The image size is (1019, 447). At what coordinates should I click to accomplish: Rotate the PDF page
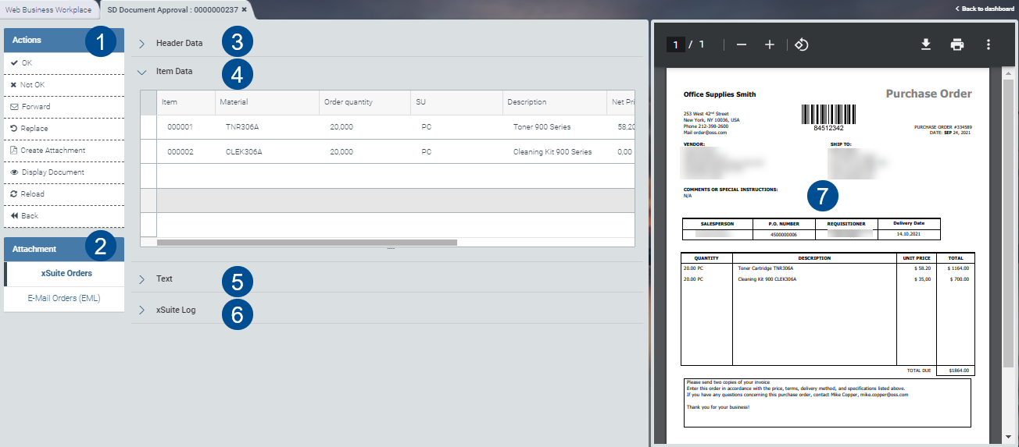pyautogui.click(x=801, y=44)
